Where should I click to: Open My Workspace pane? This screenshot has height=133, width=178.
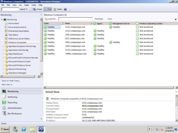pyautogui.click(x=15, y=114)
